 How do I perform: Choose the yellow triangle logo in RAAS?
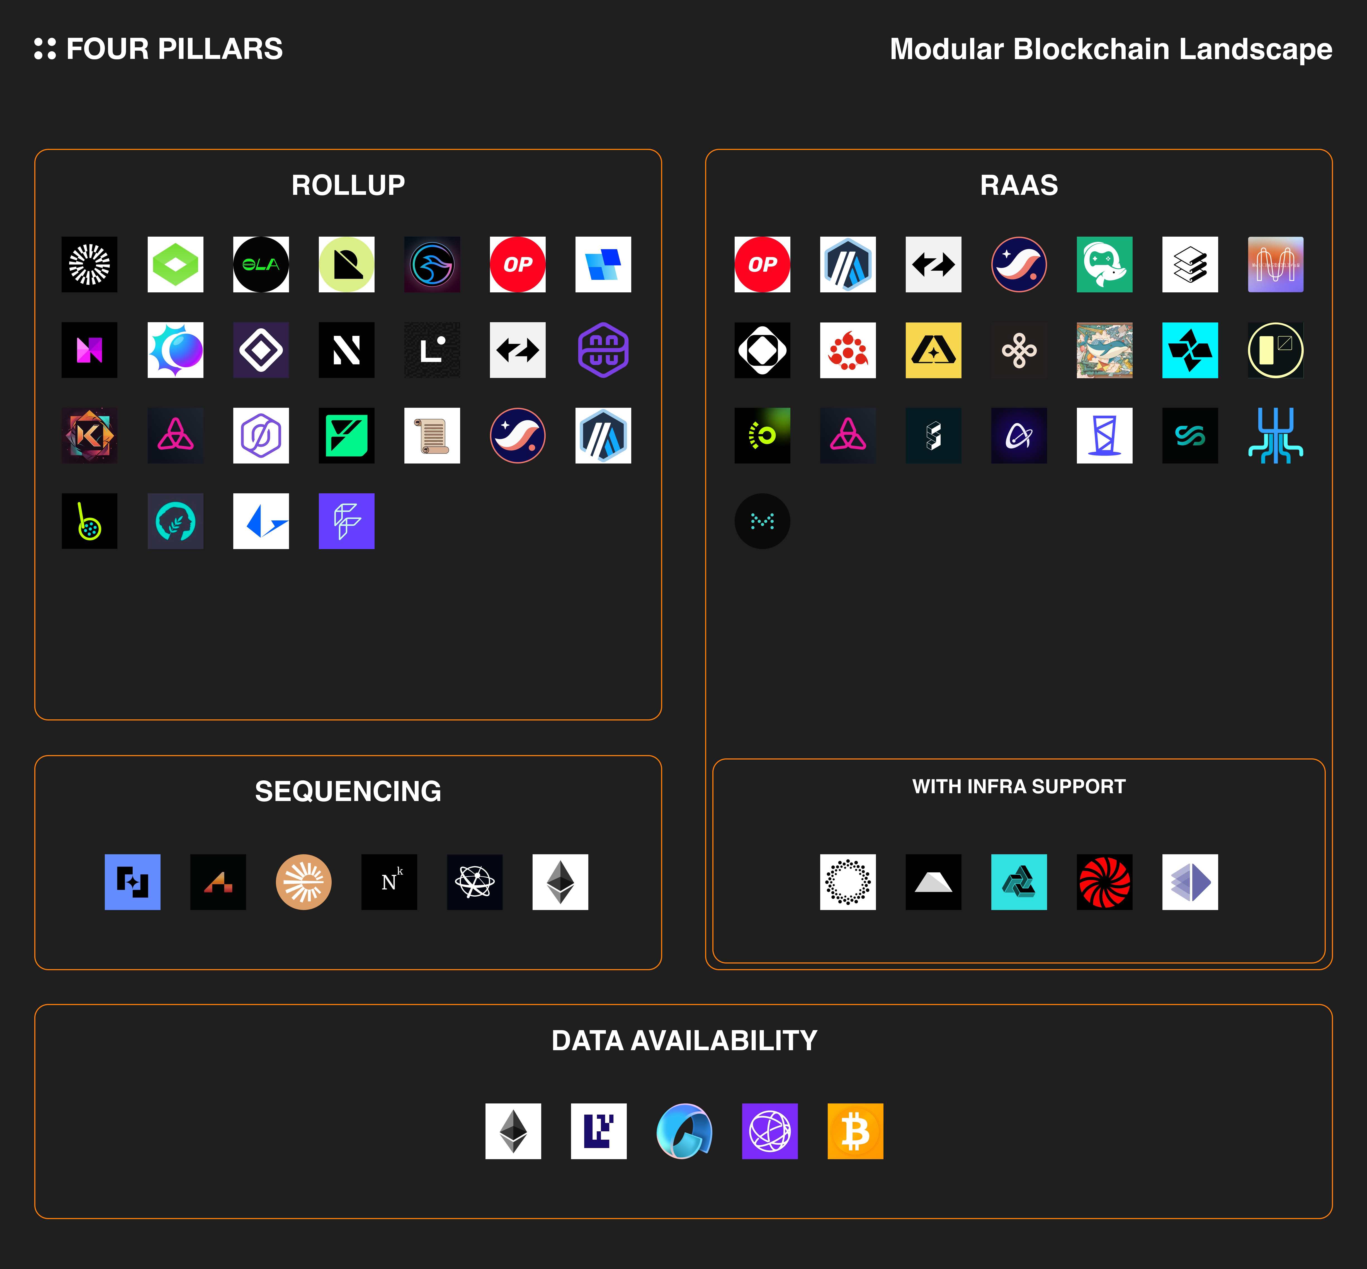pos(933,350)
